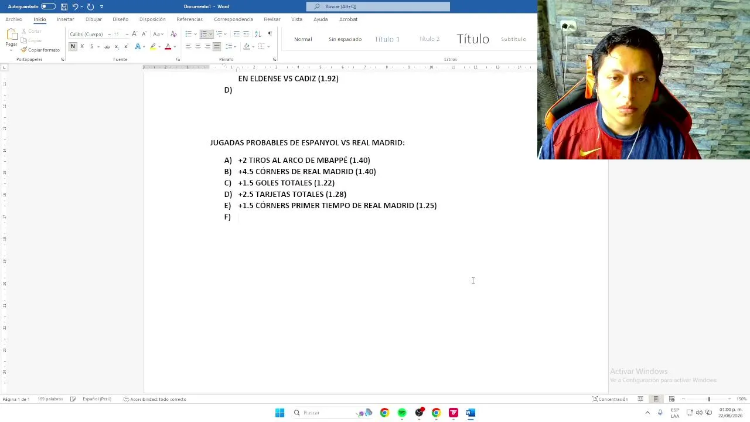This screenshot has height=422, width=750.
Task: Redo the last action
Action: [90, 6]
